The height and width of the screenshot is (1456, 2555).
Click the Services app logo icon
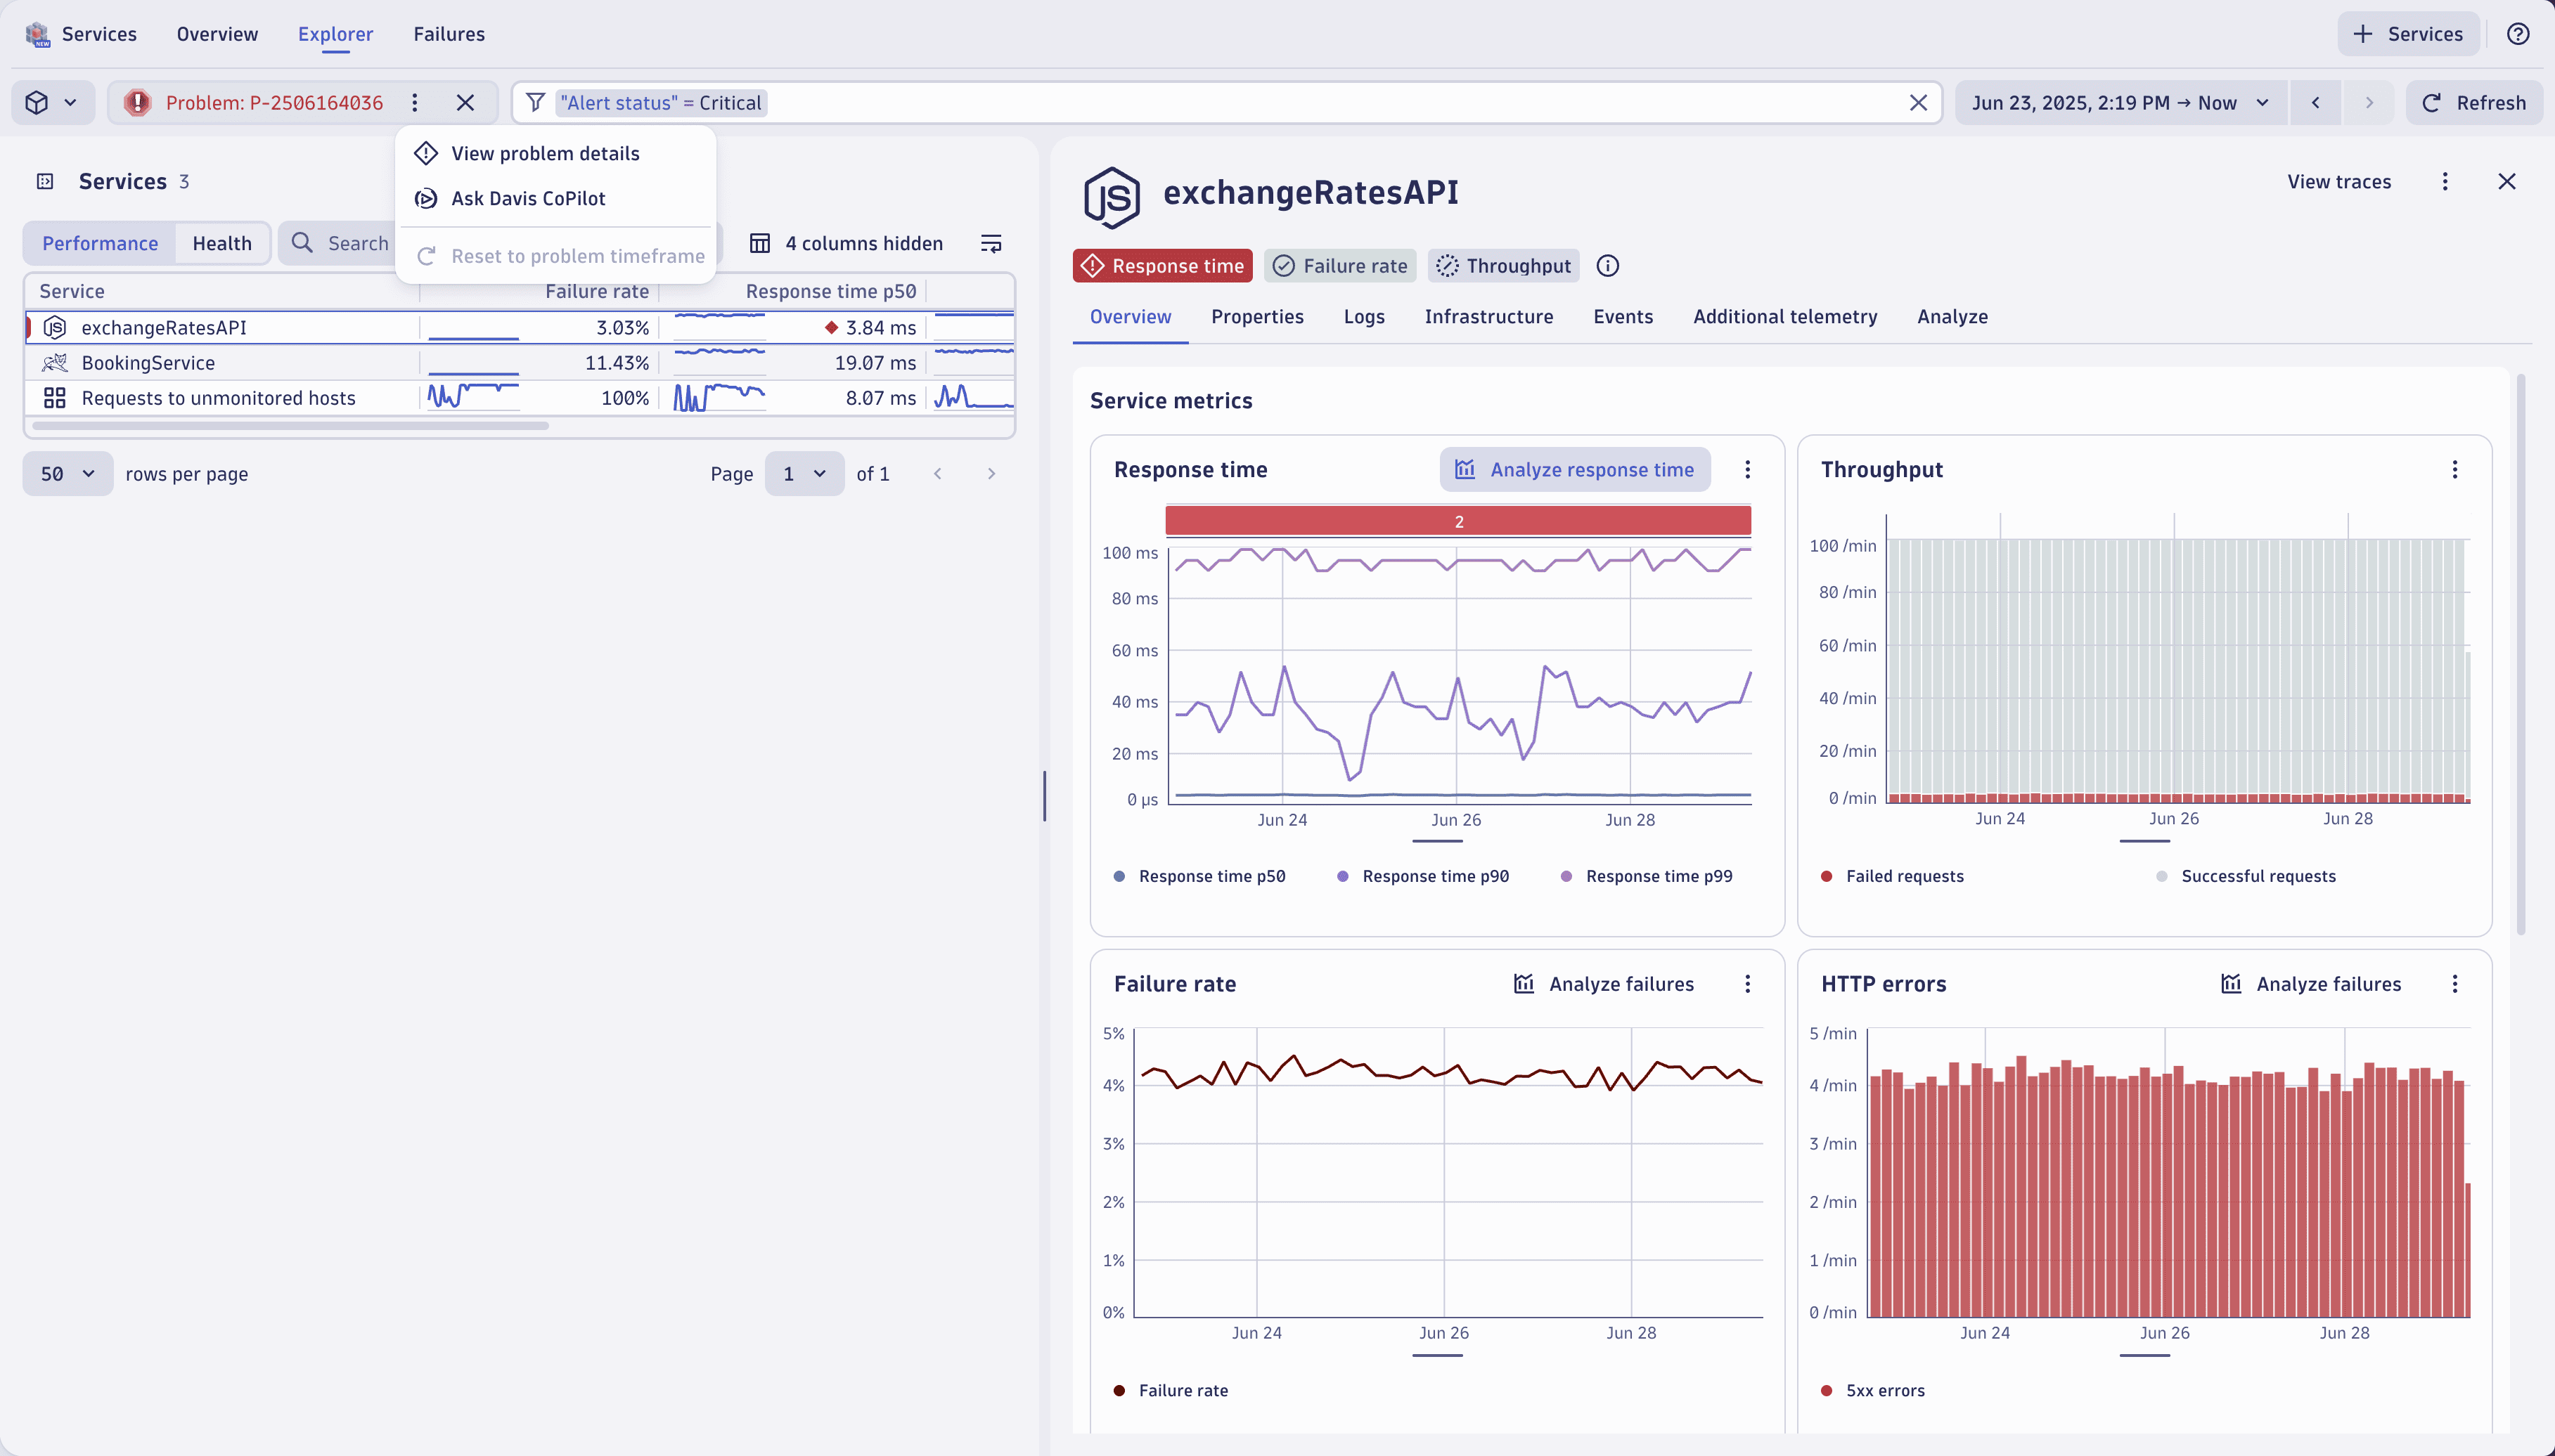[37, 34]
